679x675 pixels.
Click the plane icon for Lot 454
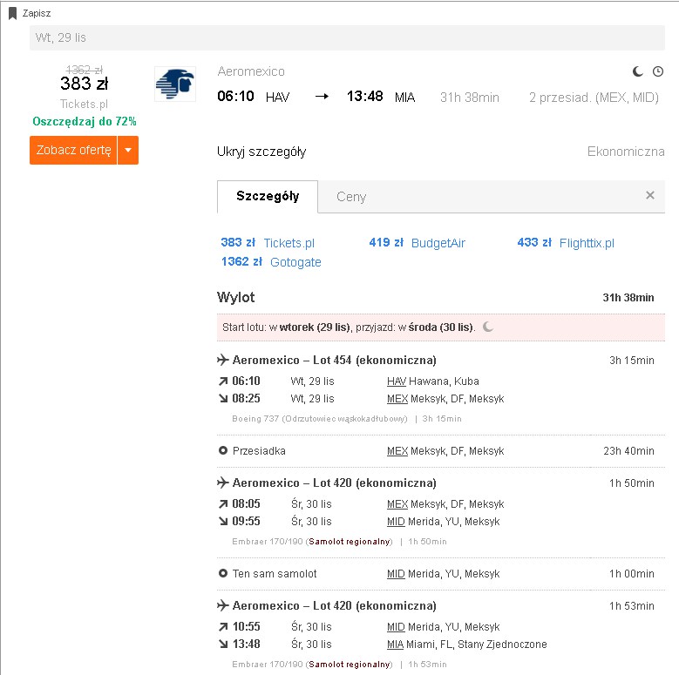tap(222, 360)
